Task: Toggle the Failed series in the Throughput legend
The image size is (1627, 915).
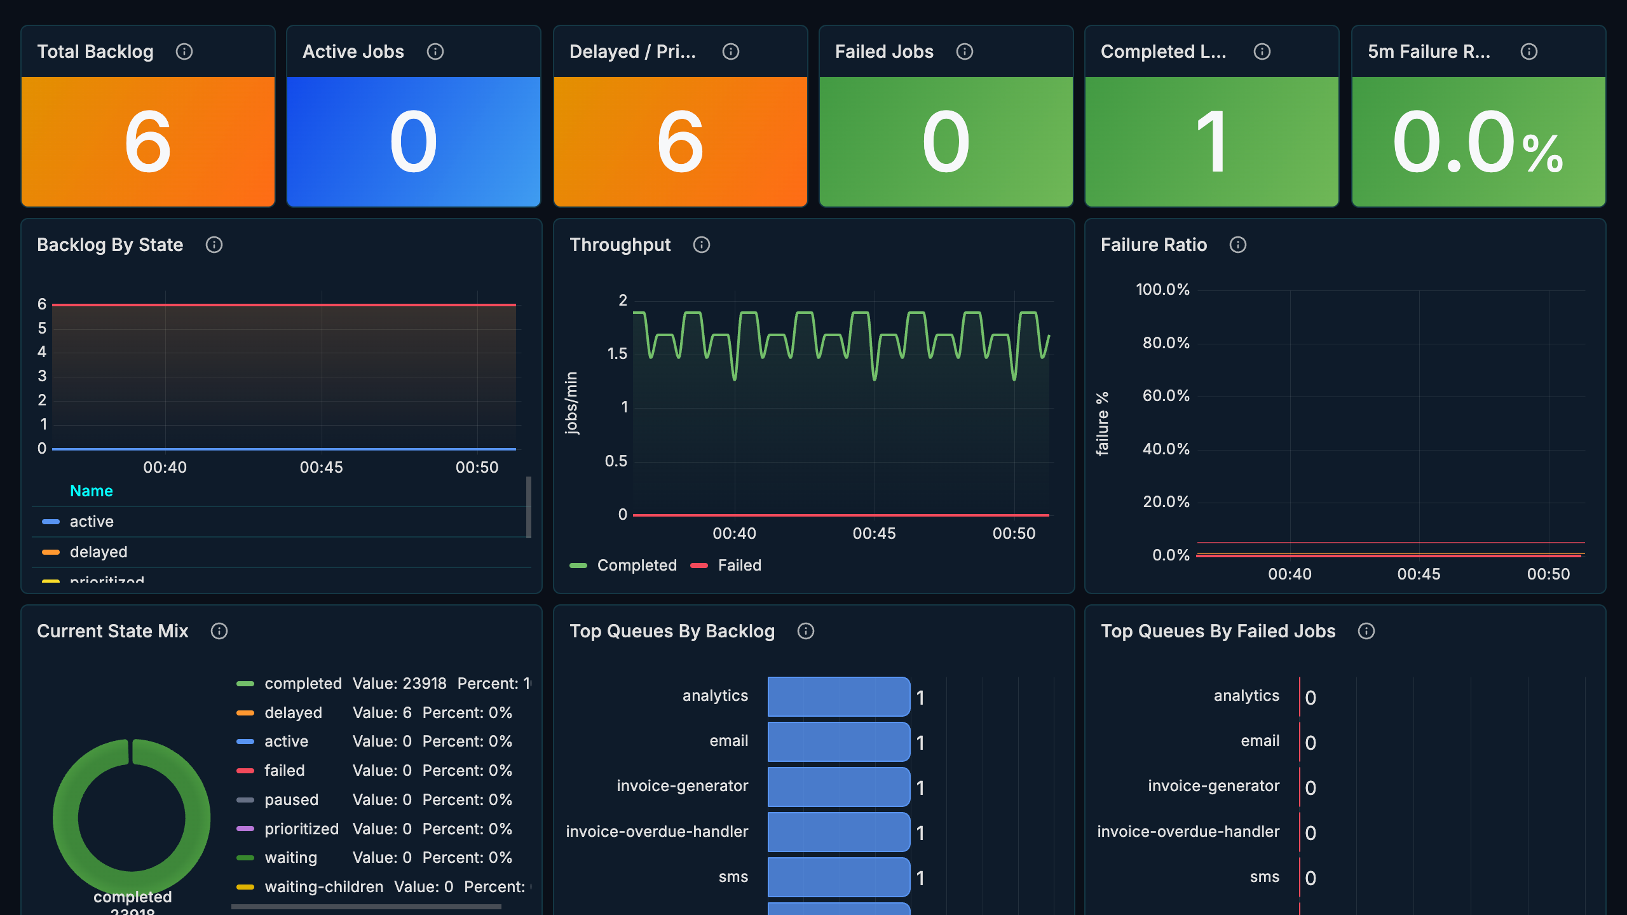Action: pyautogui.click(x=739, y=566)
